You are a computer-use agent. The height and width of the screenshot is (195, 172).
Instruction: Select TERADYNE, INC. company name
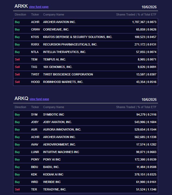click(x=55, y=189)
